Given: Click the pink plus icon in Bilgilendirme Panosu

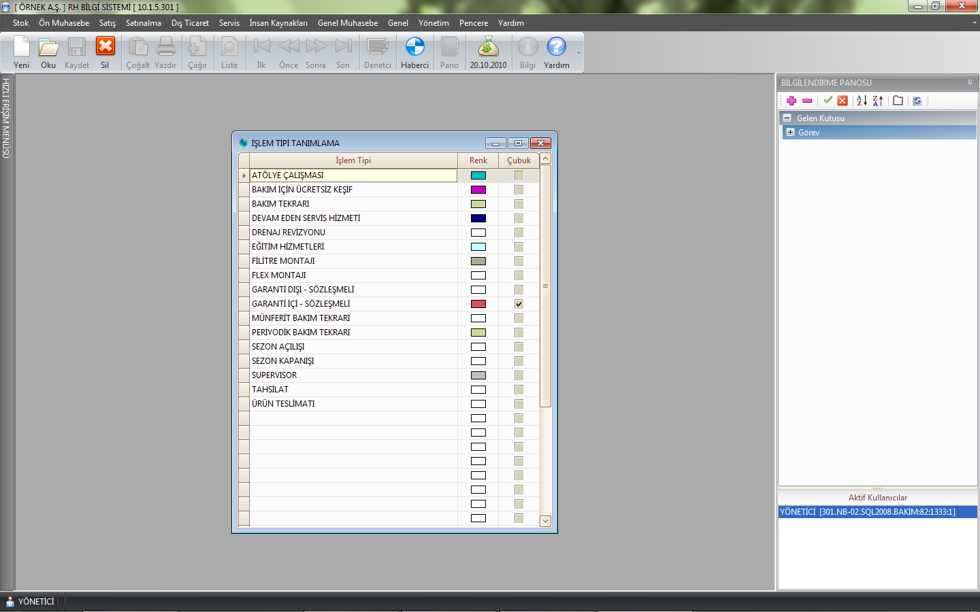Looking at the screenshot, I should coord(791,101).
